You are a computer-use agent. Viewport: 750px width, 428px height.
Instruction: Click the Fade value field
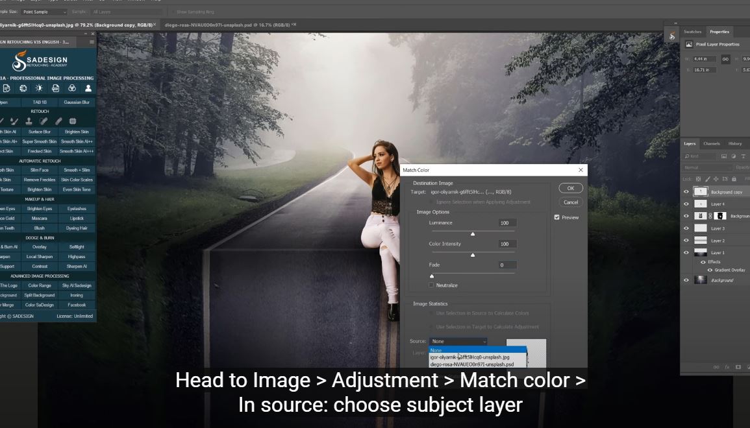[x=507, y=265]
